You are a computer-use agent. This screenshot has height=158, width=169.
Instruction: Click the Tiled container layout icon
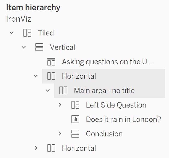tap(27, 33)
